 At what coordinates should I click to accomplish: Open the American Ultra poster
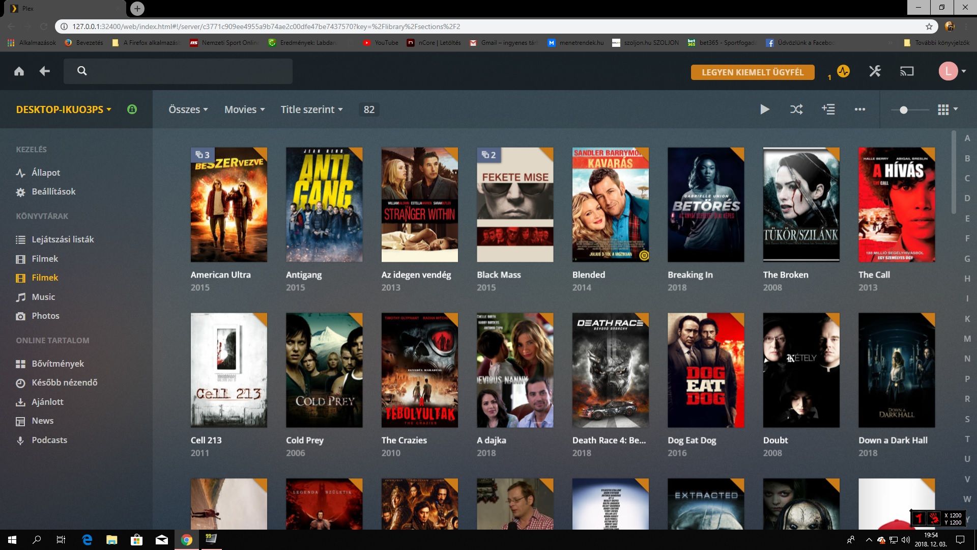tap(228, 205)
